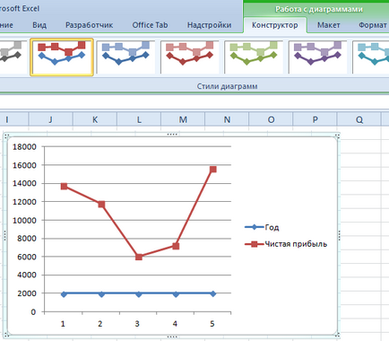Apply the green chart style
Image resolution: width=389 pixels, height=341 pixels.
click(254, 57)
